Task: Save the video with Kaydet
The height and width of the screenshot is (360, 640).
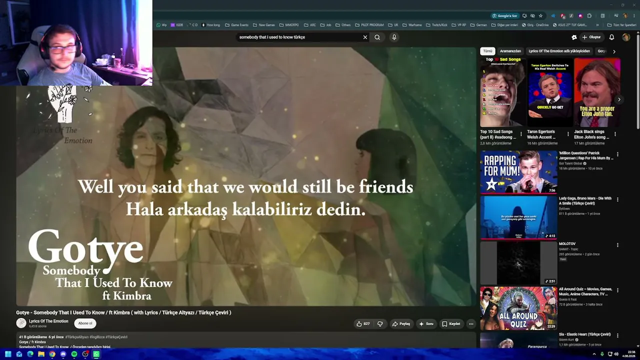Action: click(x=451, y=324)
